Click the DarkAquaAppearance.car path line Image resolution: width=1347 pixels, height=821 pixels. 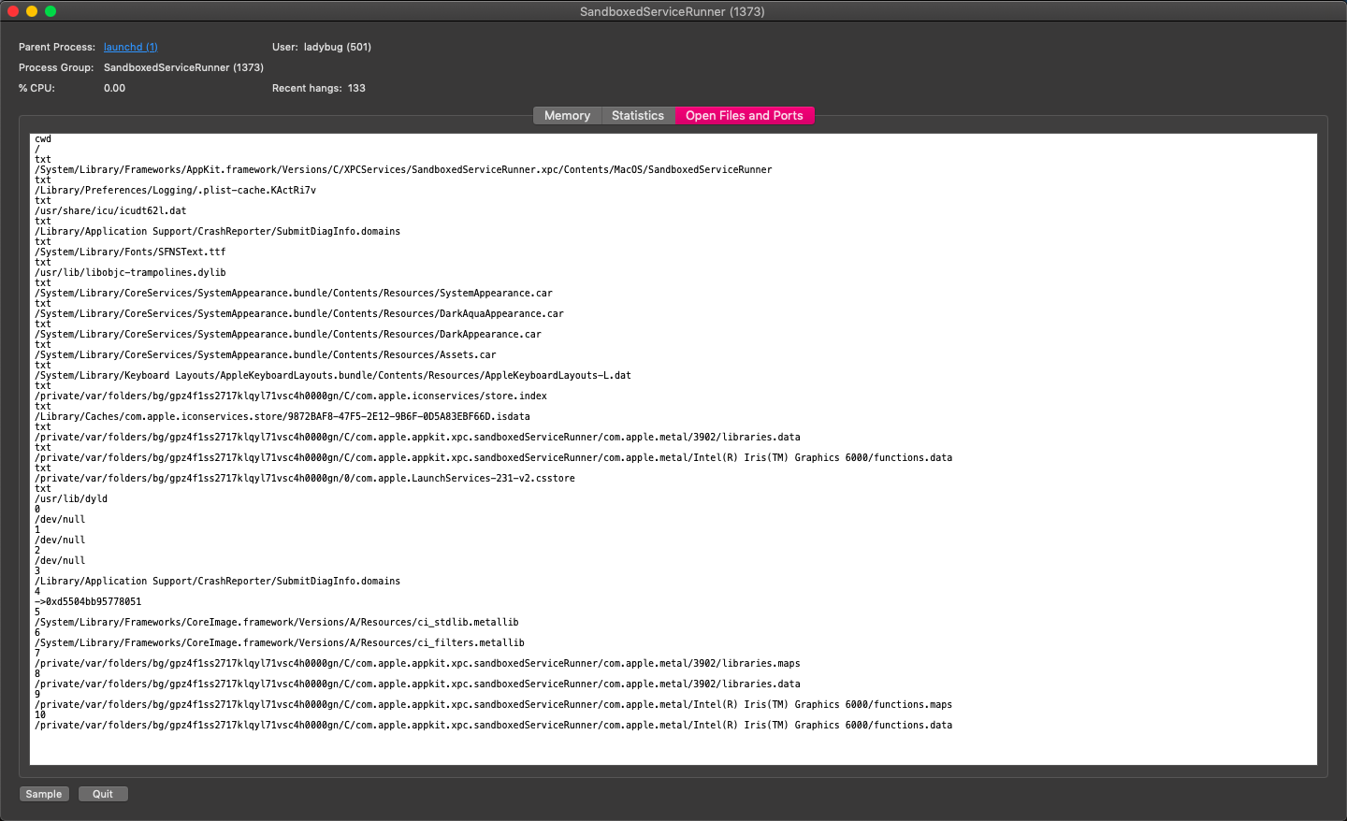299,314
